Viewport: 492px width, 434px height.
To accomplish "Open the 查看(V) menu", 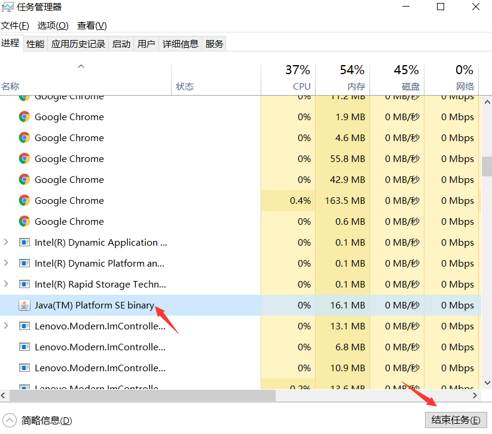I will click(x=92, y=26).
